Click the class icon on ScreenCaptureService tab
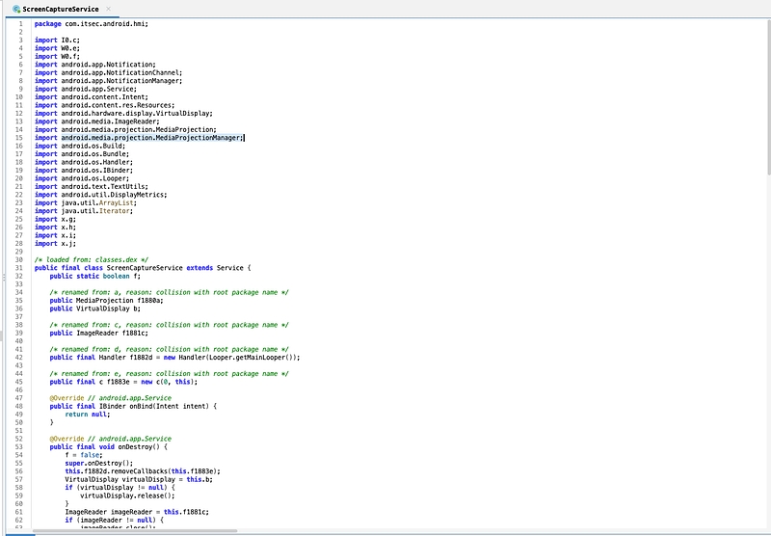771x536 pixels. pos(14,9)
